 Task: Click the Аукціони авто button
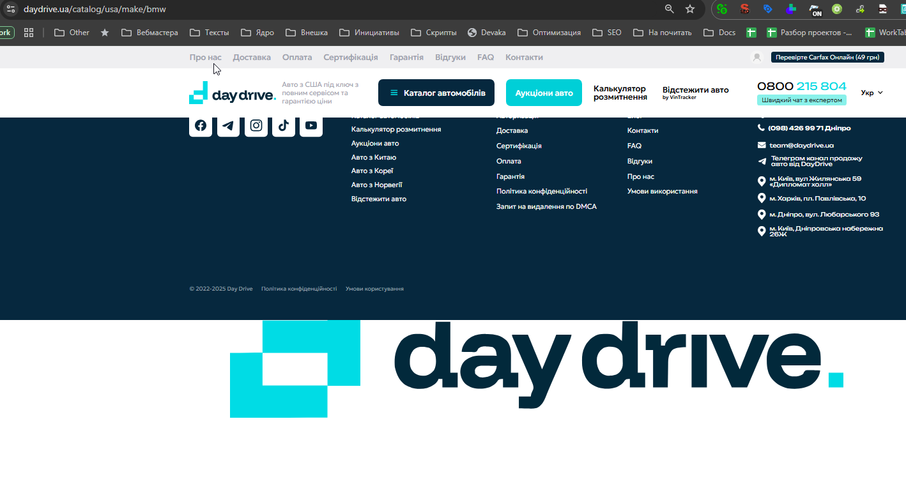(x=544, y=93)
